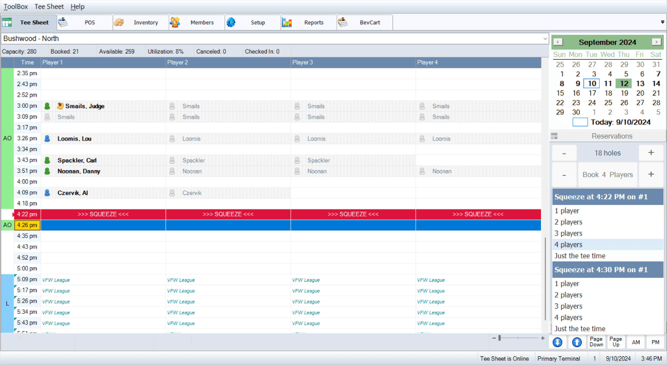The width and height of the screenshot is (667, 365).
Task: Click the green player icon beside Spackler, Carl
Action: tap(47, 160)
